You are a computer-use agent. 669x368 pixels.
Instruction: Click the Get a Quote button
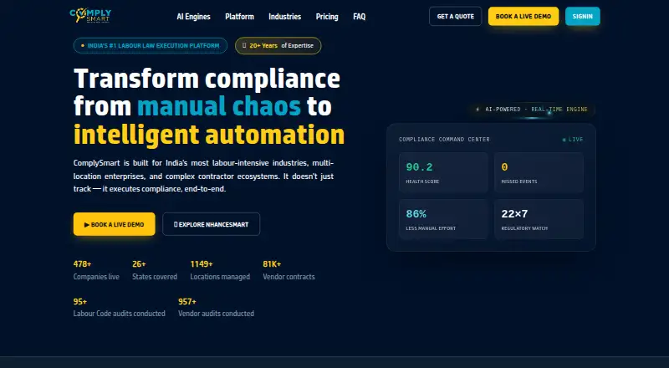455,16
